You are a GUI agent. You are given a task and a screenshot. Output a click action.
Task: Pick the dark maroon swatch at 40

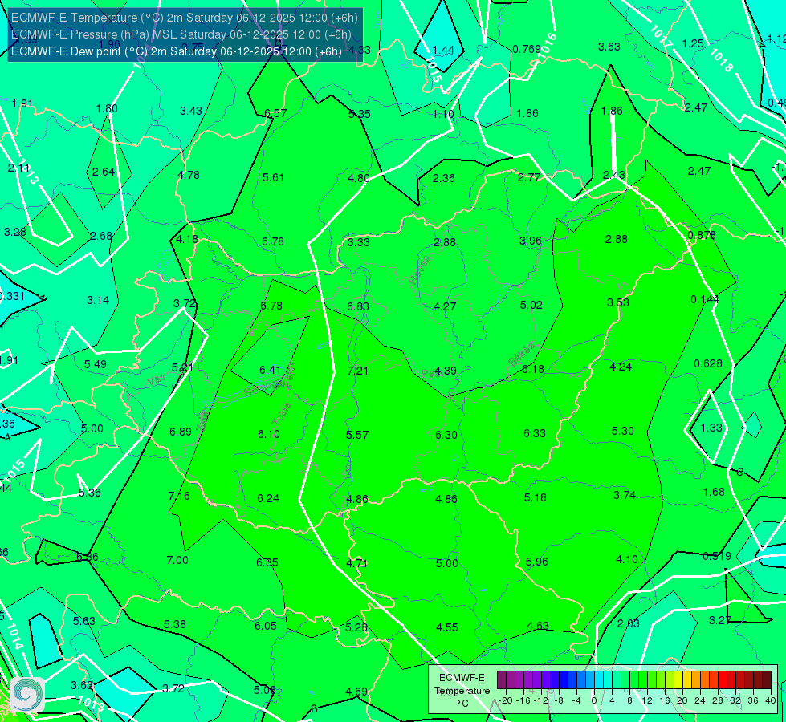(767, 680)
